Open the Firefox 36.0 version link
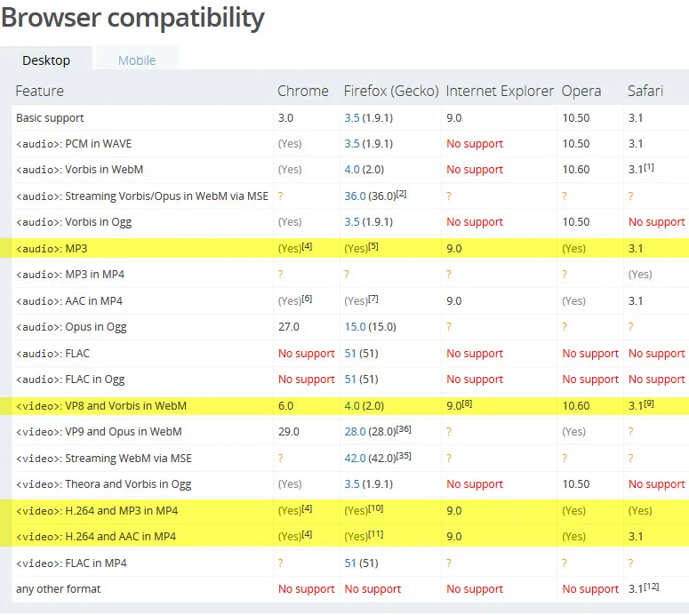Screen dimensions: 689x615 [355, 196]
